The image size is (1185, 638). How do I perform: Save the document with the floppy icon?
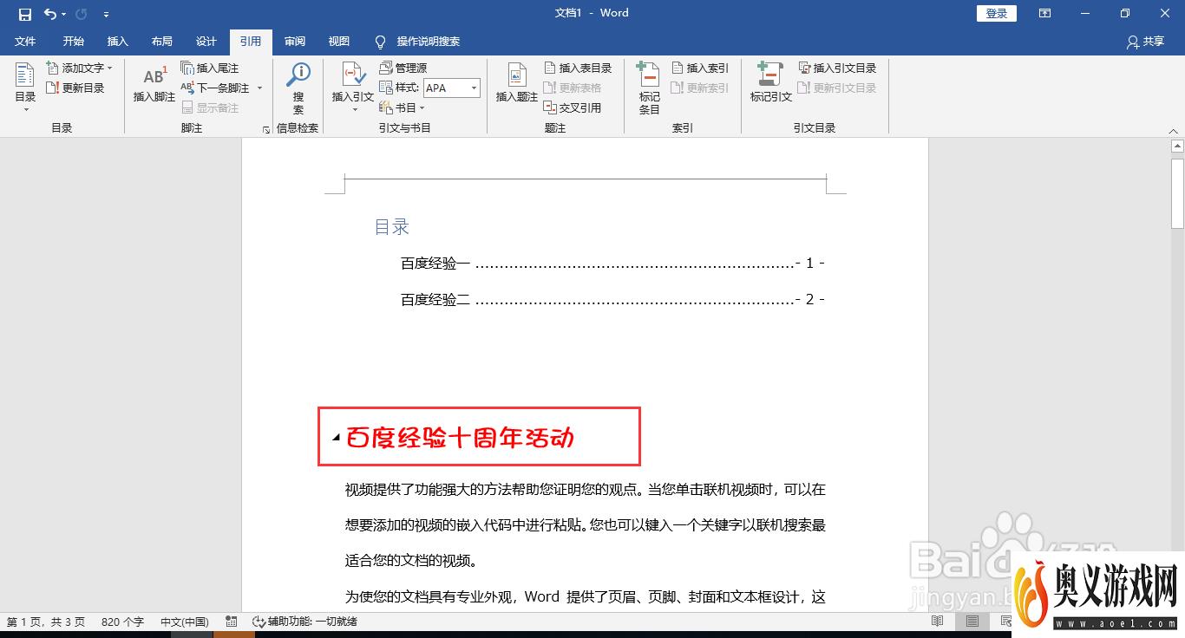click(x=25, y=14)
